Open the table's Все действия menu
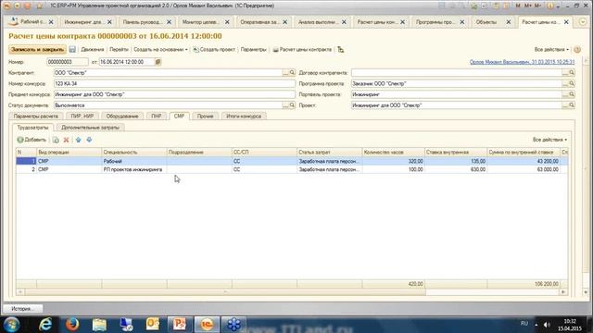This screenshot has height=333, width=593. (x=549, y=140)
